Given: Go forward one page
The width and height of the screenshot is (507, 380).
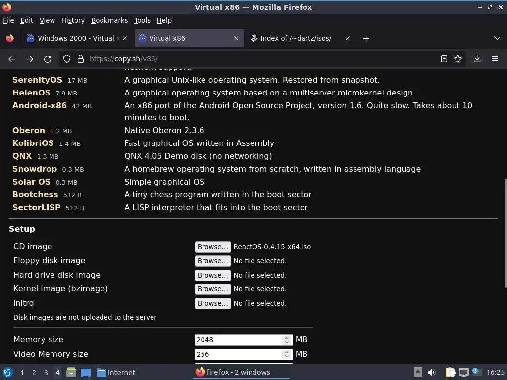Looking at the screenshot, I should coord(30,59).
